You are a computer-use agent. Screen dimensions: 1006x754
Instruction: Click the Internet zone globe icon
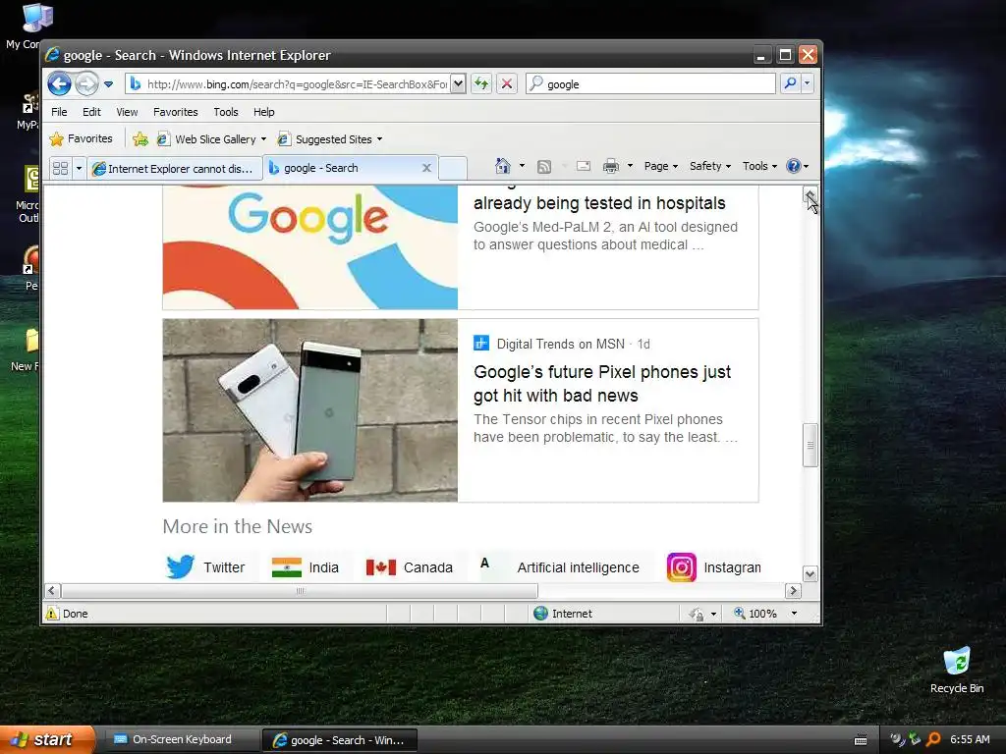541,614
